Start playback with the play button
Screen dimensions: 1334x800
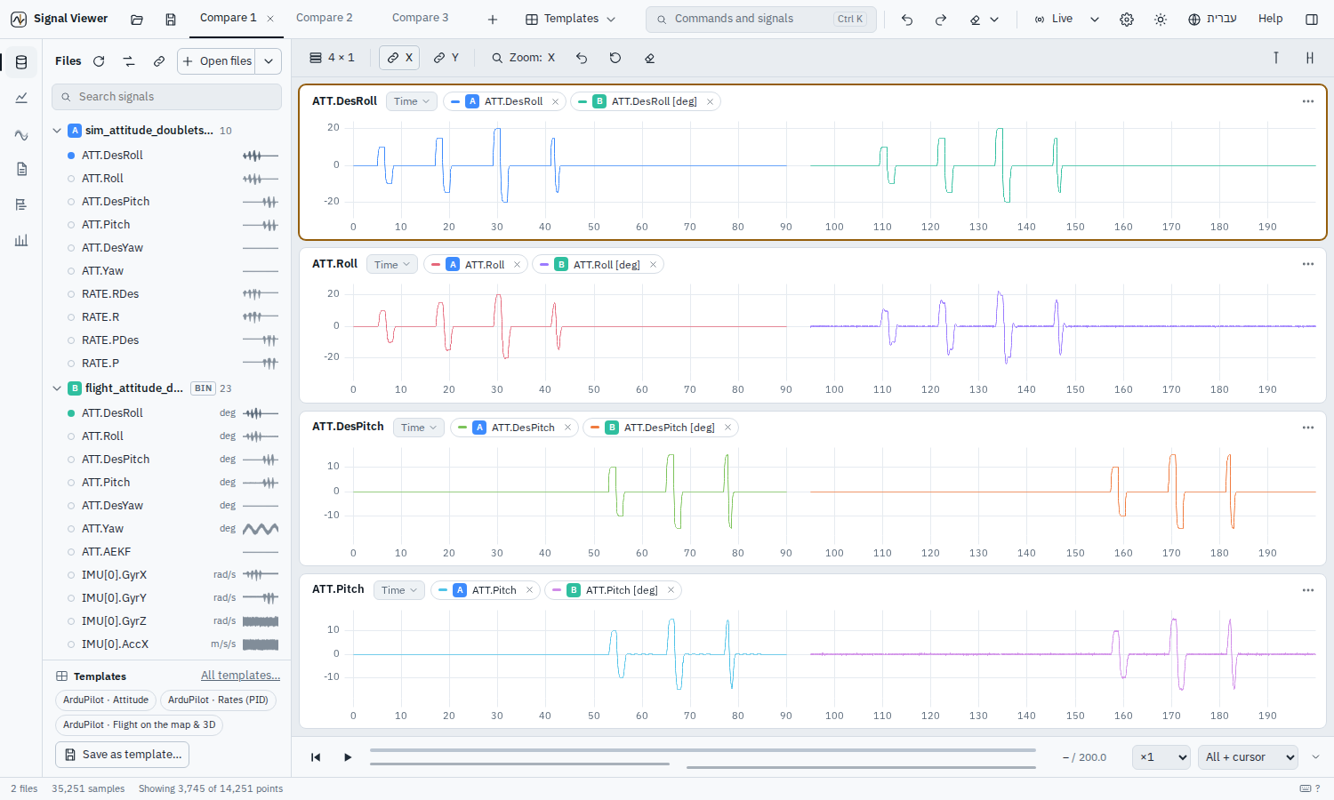[348, 757]
